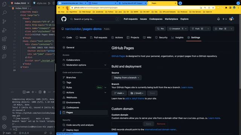Open VS Code Run and Debug icon
Image resolution: width=241 pixels, height=135 pixels.
(x=4, y=30)
